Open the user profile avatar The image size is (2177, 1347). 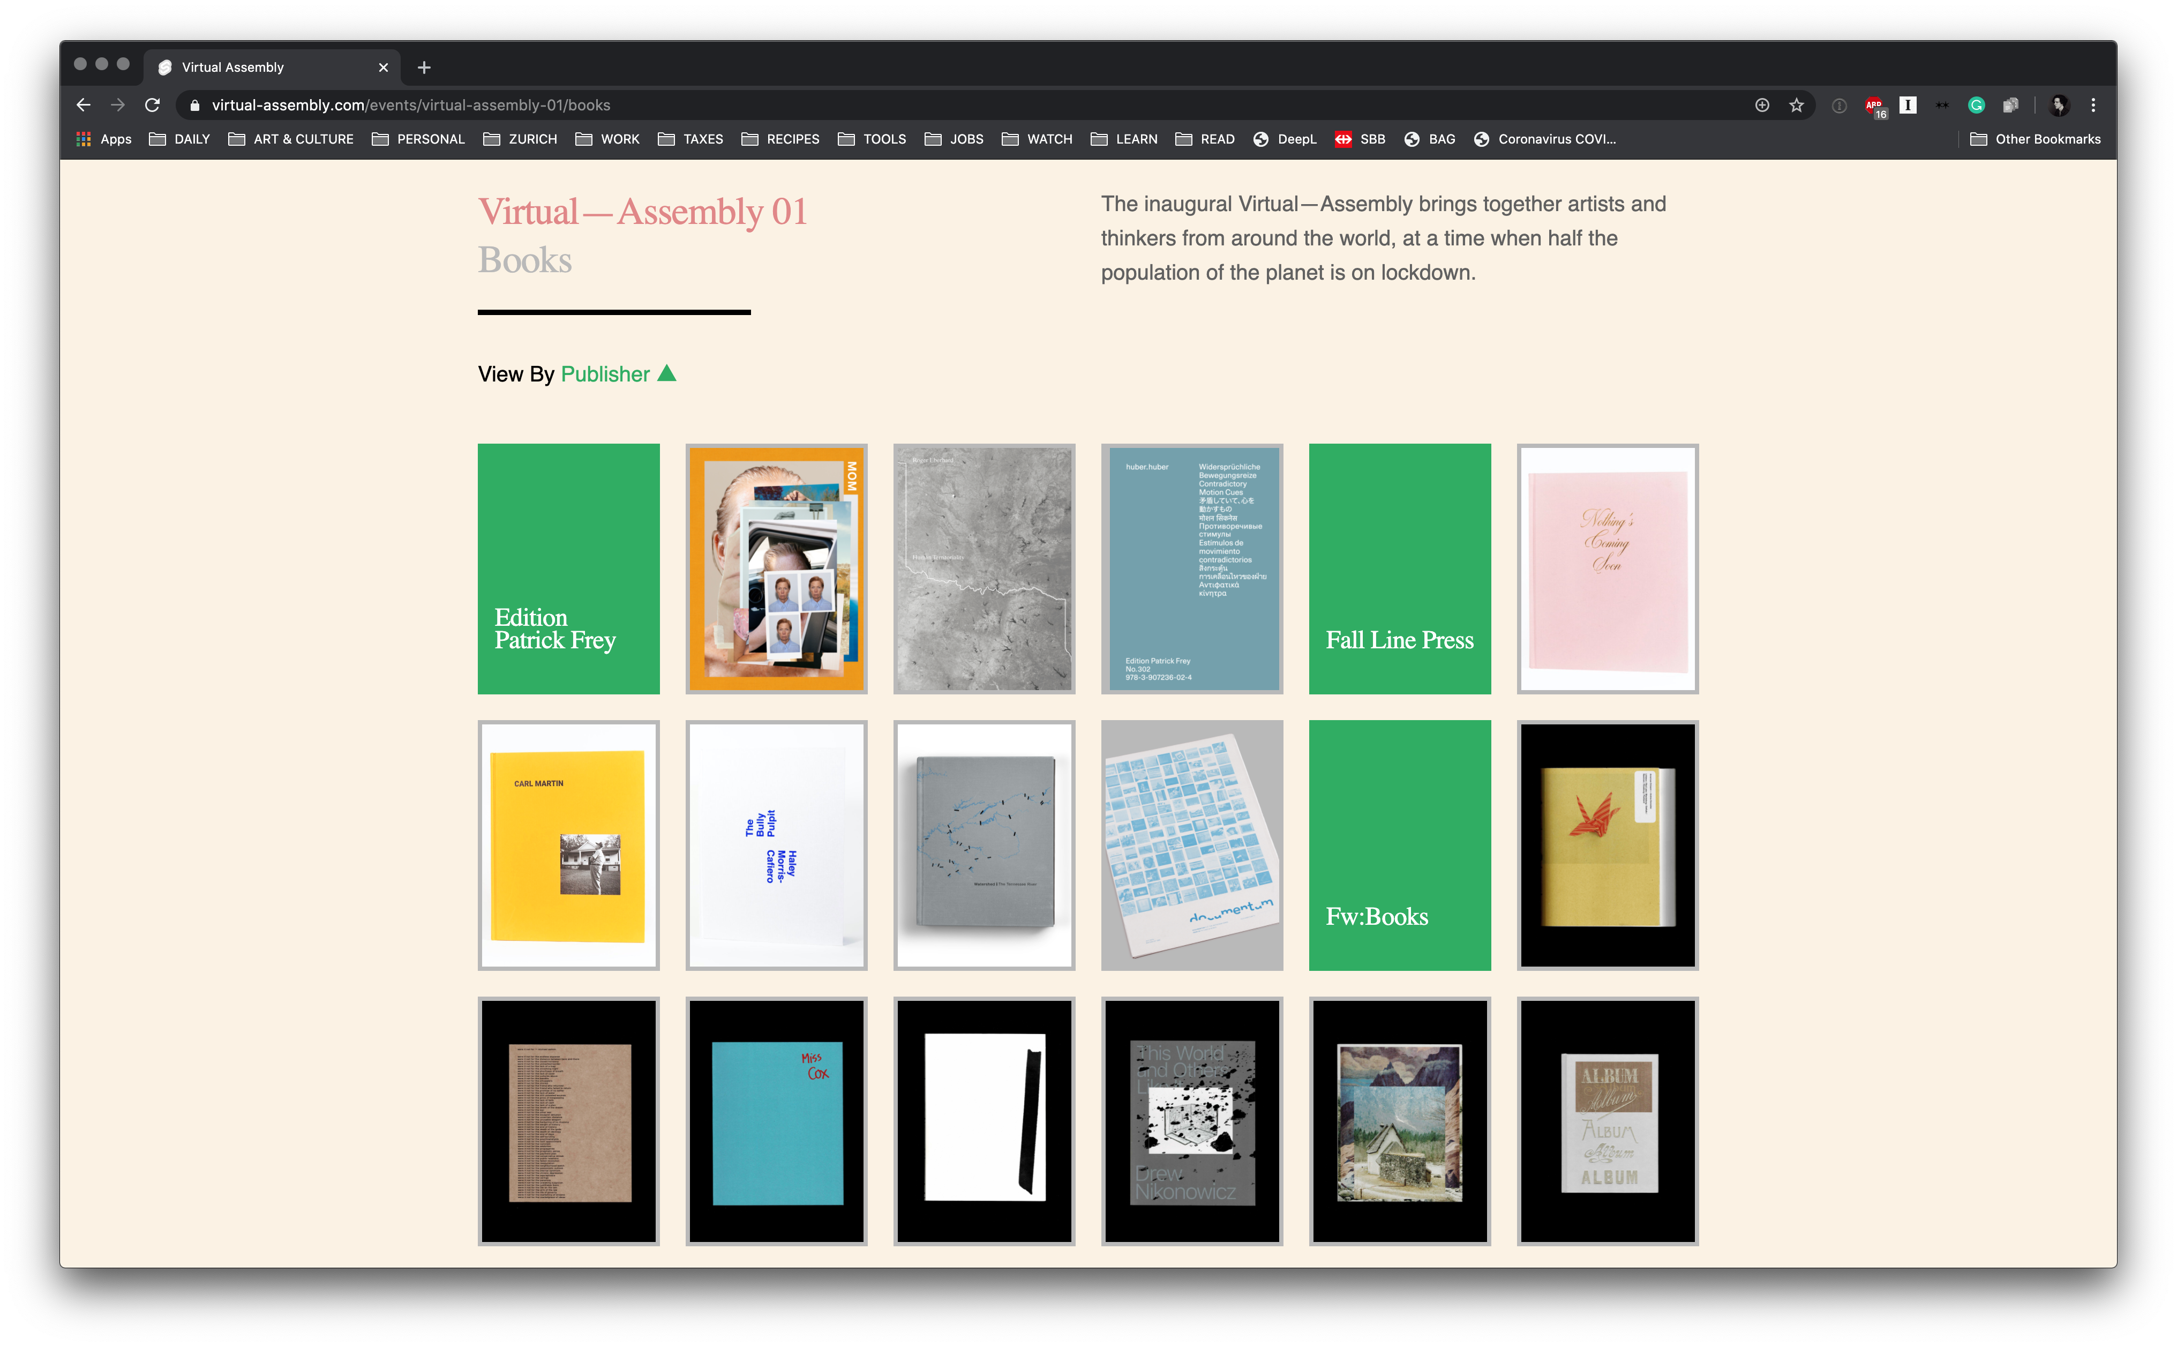2059,105
